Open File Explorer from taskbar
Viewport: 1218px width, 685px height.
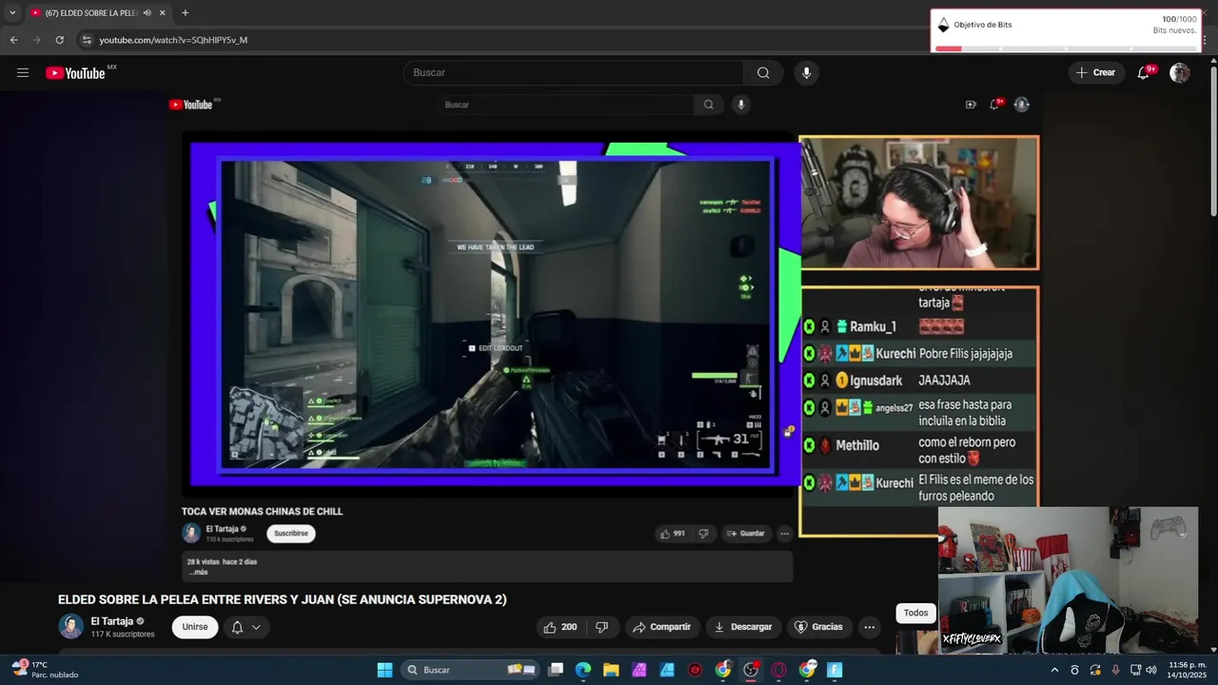click(x=611, y=670)
